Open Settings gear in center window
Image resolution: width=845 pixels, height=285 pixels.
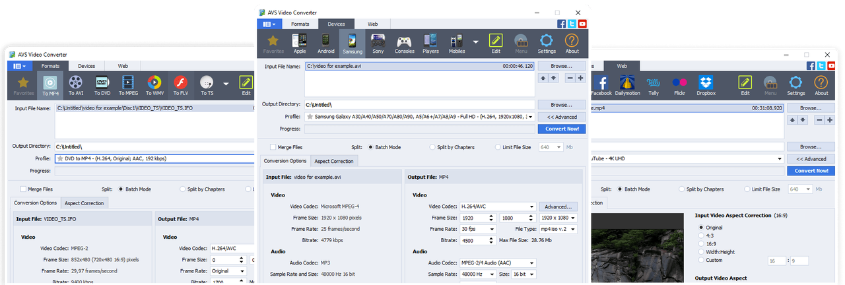tap(547, 43)
